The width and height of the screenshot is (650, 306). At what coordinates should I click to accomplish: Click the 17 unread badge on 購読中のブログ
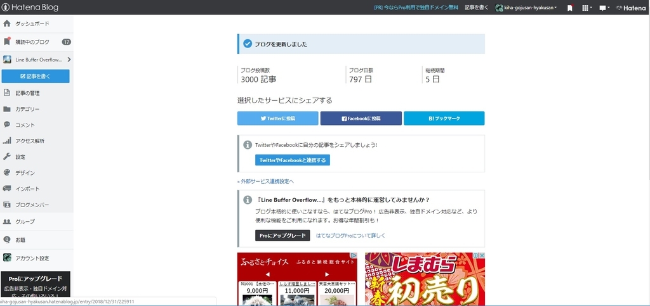click(x=66, y=42)
